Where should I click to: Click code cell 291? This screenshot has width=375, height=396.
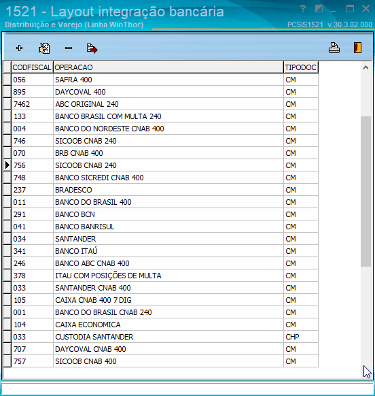32,214
